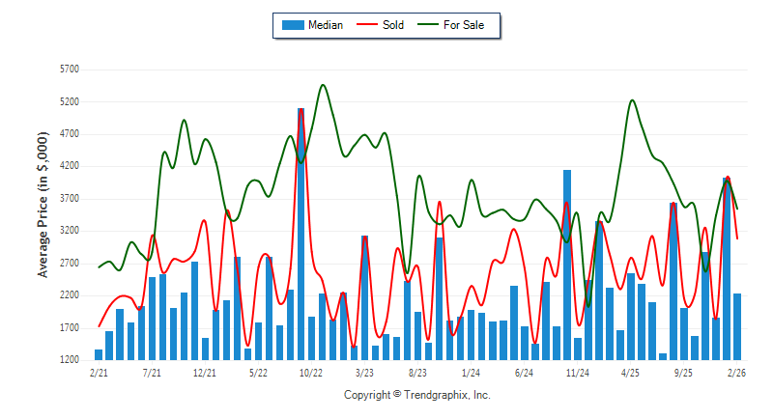Screen dimensions: 773x419
Task: Toggle the Median series legend label
Action: tap(325, 25)
